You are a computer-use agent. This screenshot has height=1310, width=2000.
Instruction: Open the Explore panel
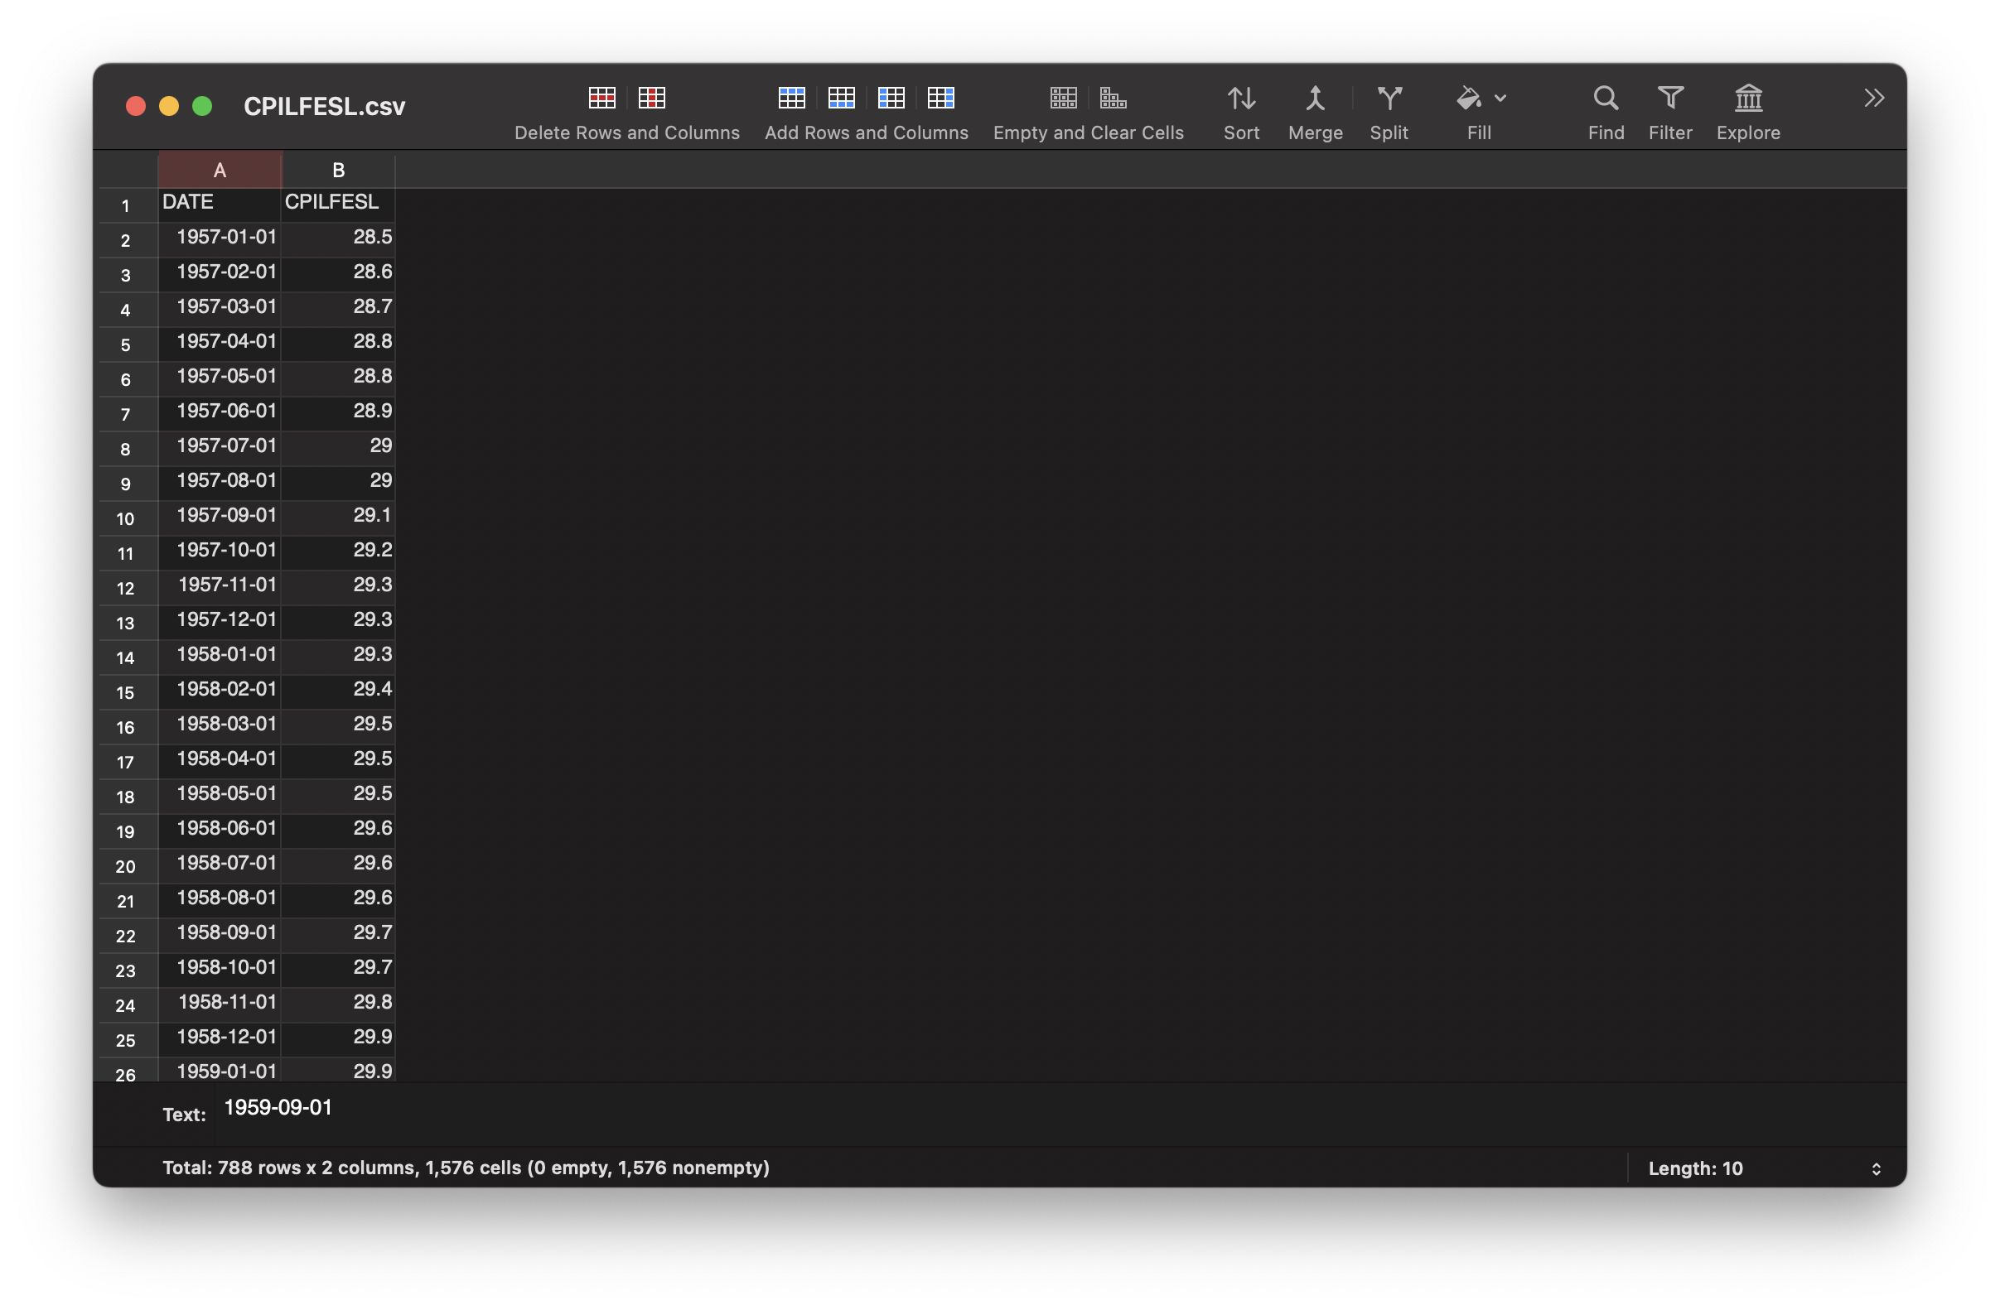click(1748, 99)
